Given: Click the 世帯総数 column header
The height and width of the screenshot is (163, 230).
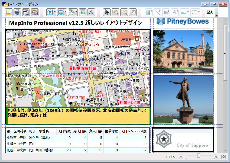Looking at the screenshot, I should (111, 131).
